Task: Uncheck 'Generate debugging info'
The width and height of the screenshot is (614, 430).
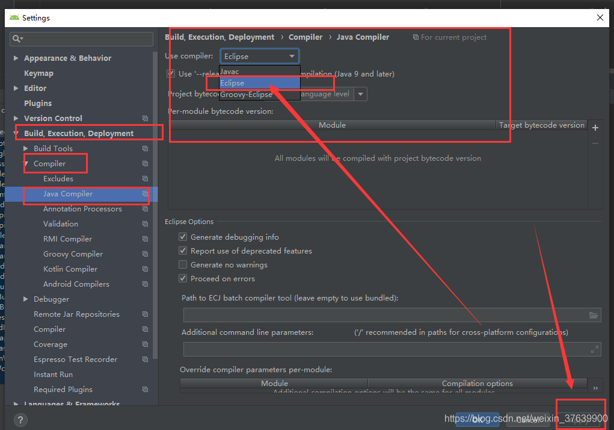Action: click(183, 237)
